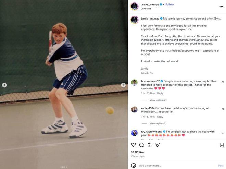Expand View replies (2) under brunosoares82

pos(158,100)
